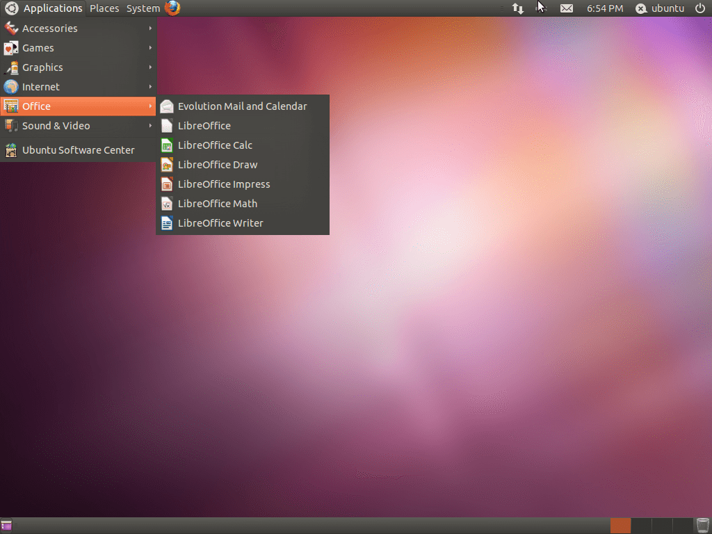The width and height of the screenshot is (712, 534).
Task: Open the Places menu
Action: tap(104, 8)
